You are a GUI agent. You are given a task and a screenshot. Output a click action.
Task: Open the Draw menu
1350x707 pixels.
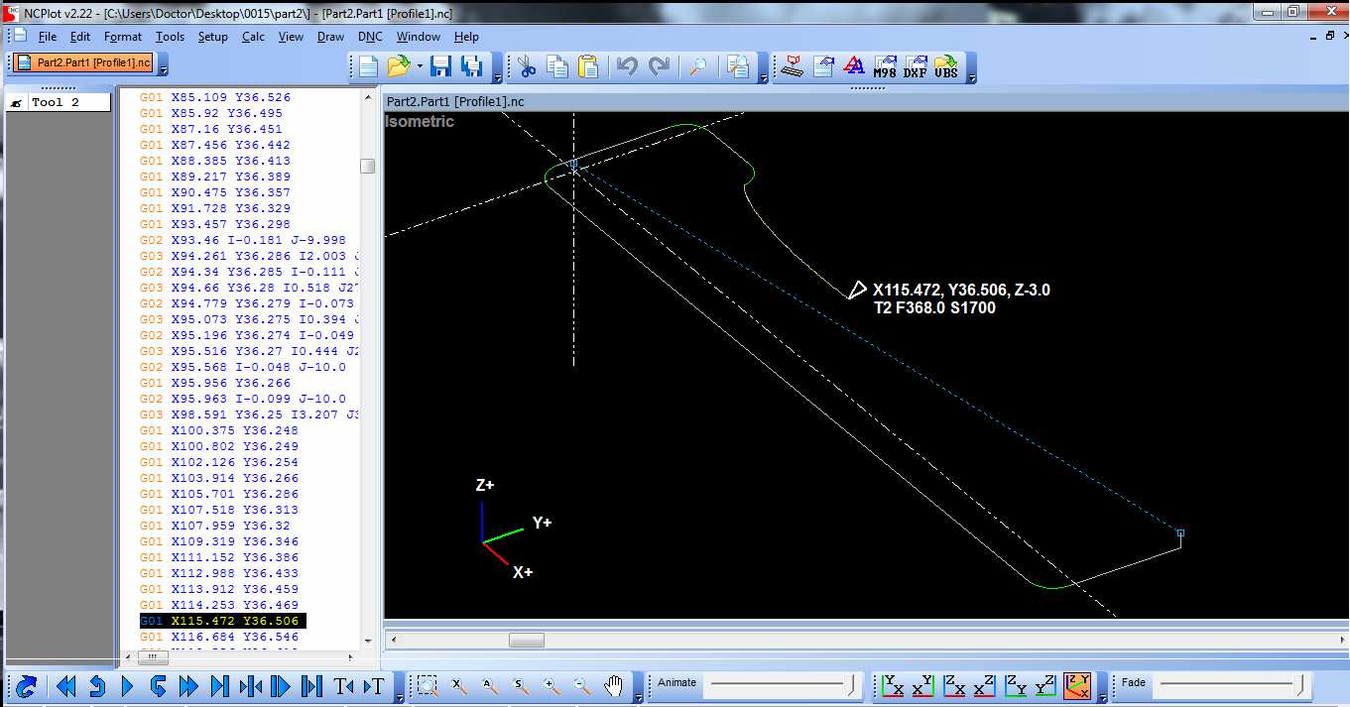(330, 37)
